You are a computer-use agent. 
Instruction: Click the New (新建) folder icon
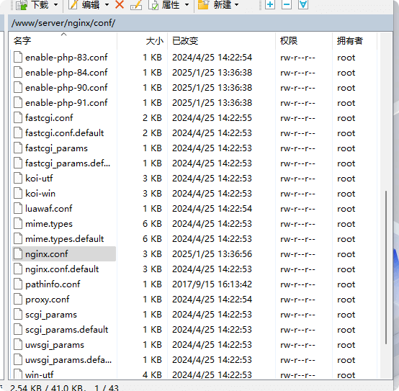point(203,4)
